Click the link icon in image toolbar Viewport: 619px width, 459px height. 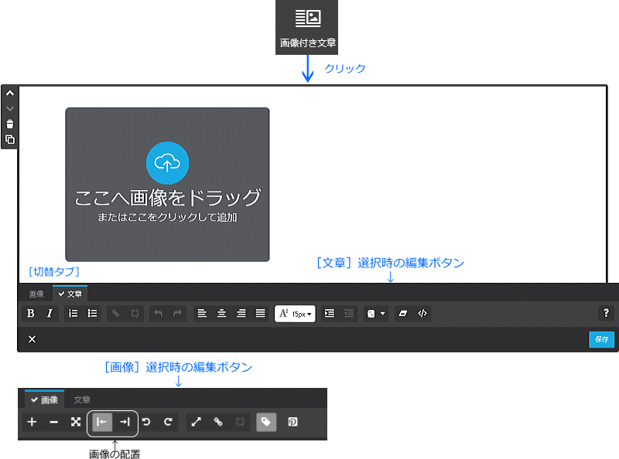219,423
